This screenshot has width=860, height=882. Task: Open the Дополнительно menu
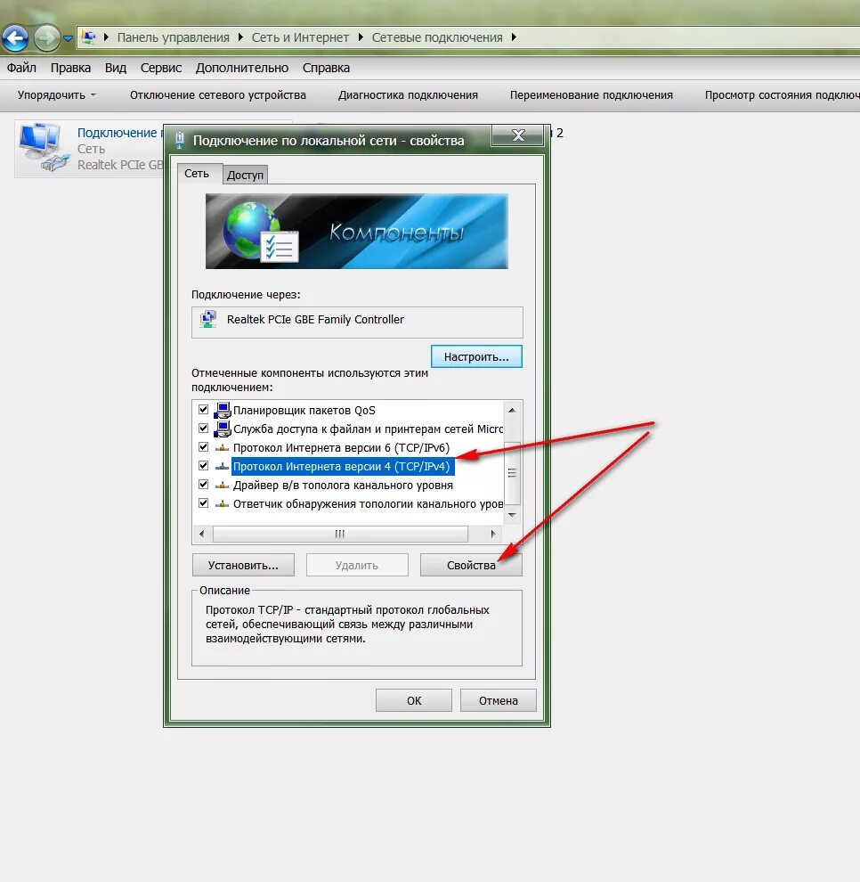coord(241,68)
